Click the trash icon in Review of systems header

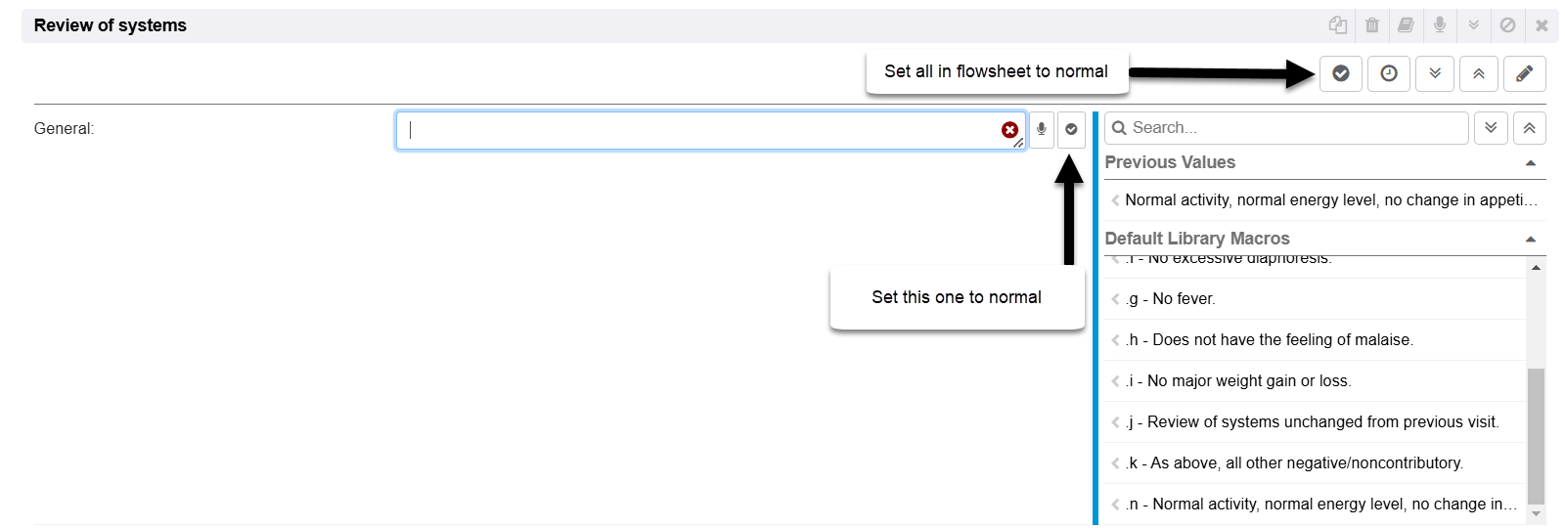click(1372, 25)
